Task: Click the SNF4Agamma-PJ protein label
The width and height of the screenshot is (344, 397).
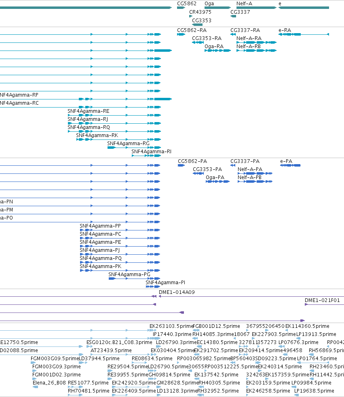Action: pos(100,250)
